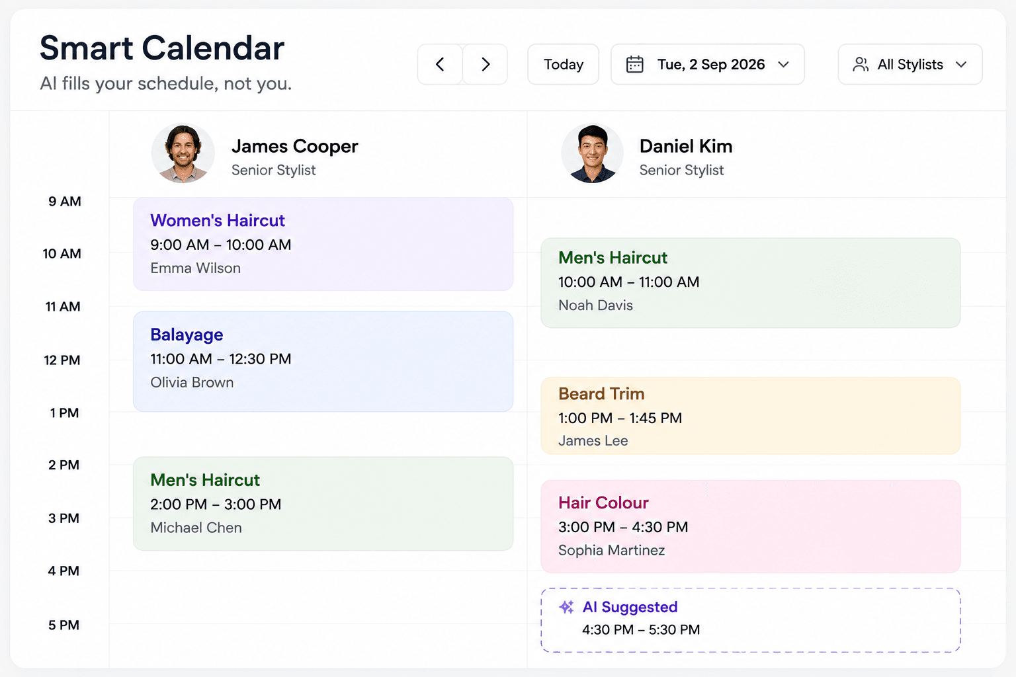The width and height of the screenshot is (1016, 677).
Task: Click the calendar icon in date picker
Action: (x=634, y=64)
